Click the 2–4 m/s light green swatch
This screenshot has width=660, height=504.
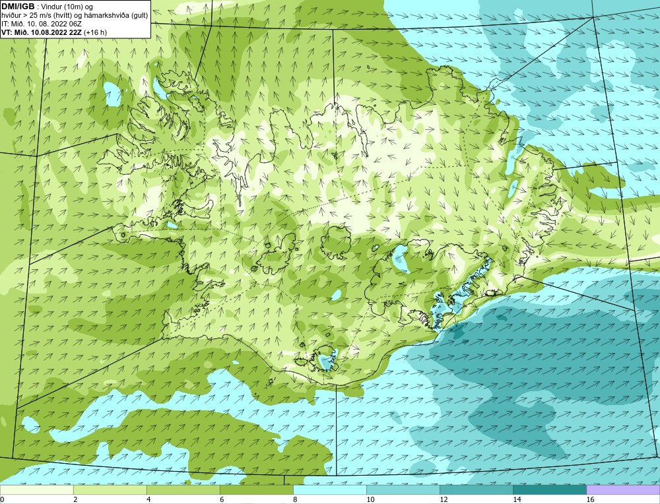(110, 490)
